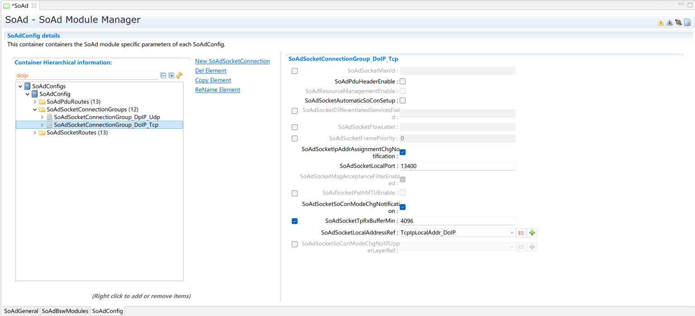Click the expand all tree icon
This screenshot has height=316, width=695.
[171, 75]
